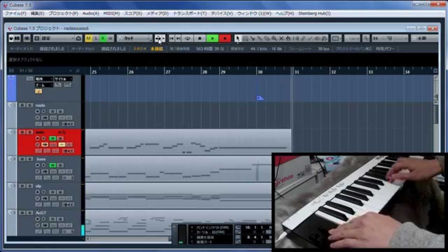Select the Object Selection arrow tool
This screenshot has height=252, width=448.
[238, 38]
